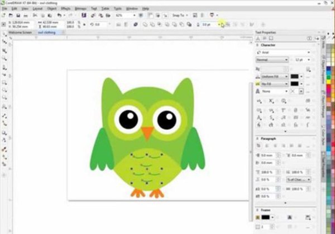This screenshot has height=234, width=335.
Task: Select the Zoom tool in the toolbox
Action: (4, 58)
